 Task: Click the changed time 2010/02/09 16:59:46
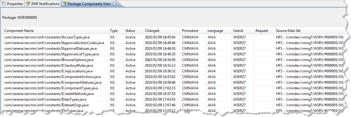pyautogui.click(x=160, y=82)
